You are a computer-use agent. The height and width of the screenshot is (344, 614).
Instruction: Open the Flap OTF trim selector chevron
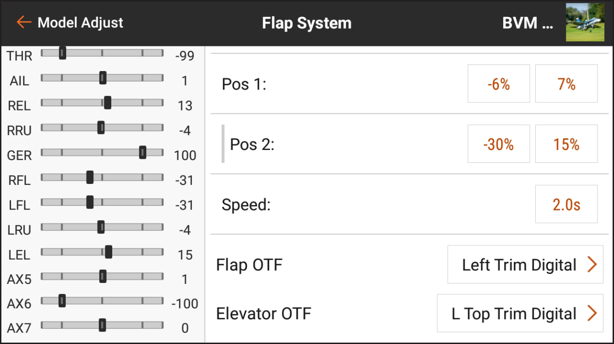[x=592, y=265]
